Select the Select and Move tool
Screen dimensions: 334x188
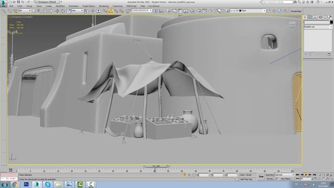tap(57, 11)
